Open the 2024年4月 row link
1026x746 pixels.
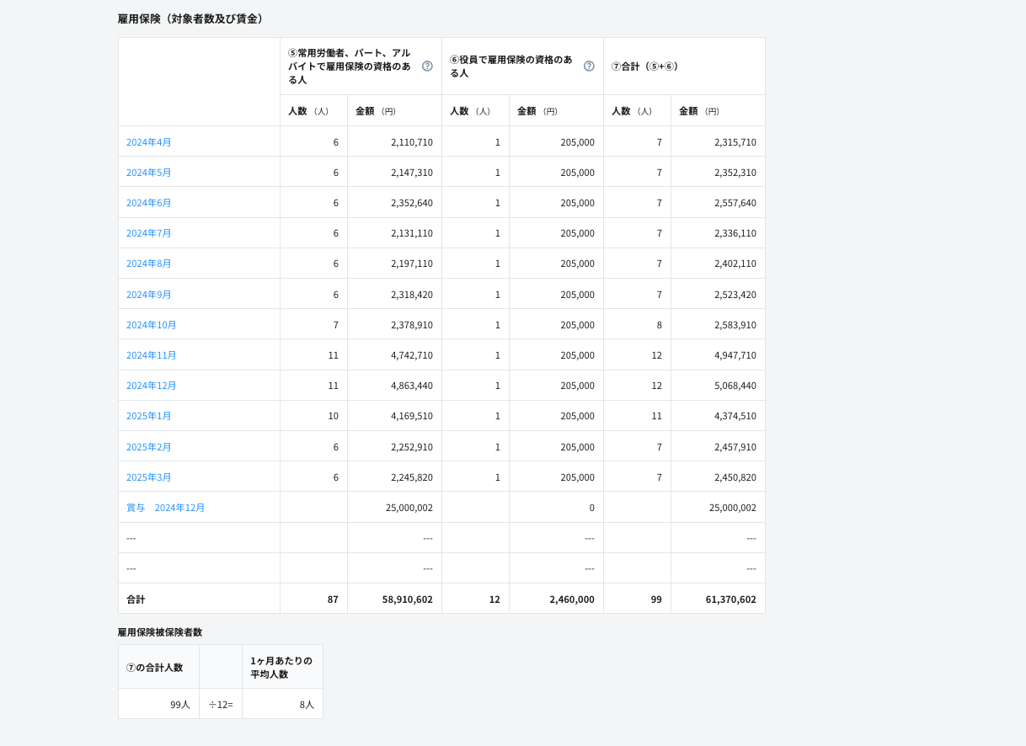coord(149,142)
